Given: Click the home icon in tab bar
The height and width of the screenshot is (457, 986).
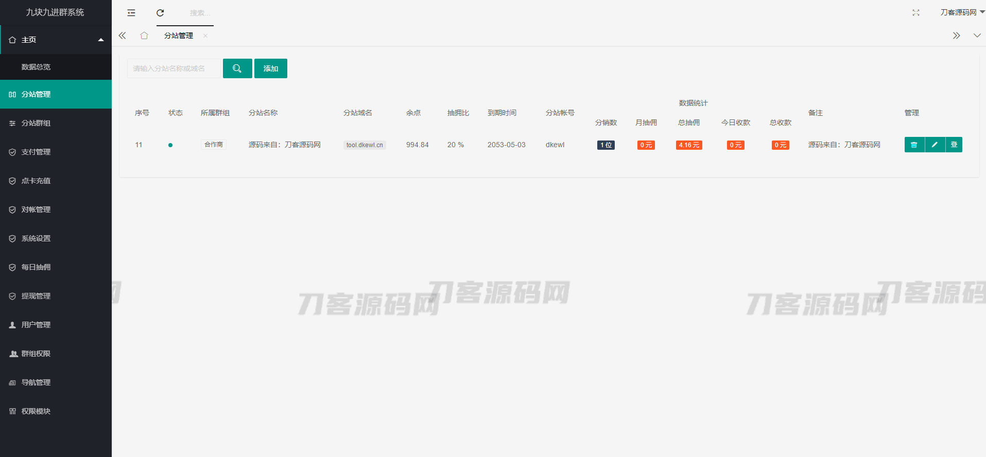Looking at the screenshot, I should tap(144, 36).
